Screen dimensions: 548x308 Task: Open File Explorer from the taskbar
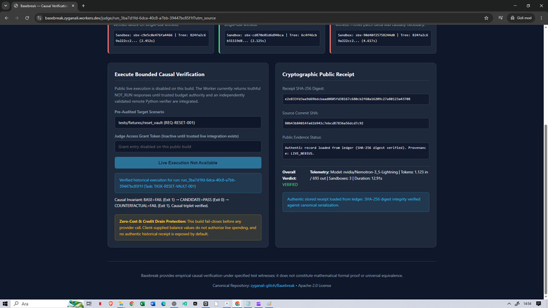(x=121, y=304)
